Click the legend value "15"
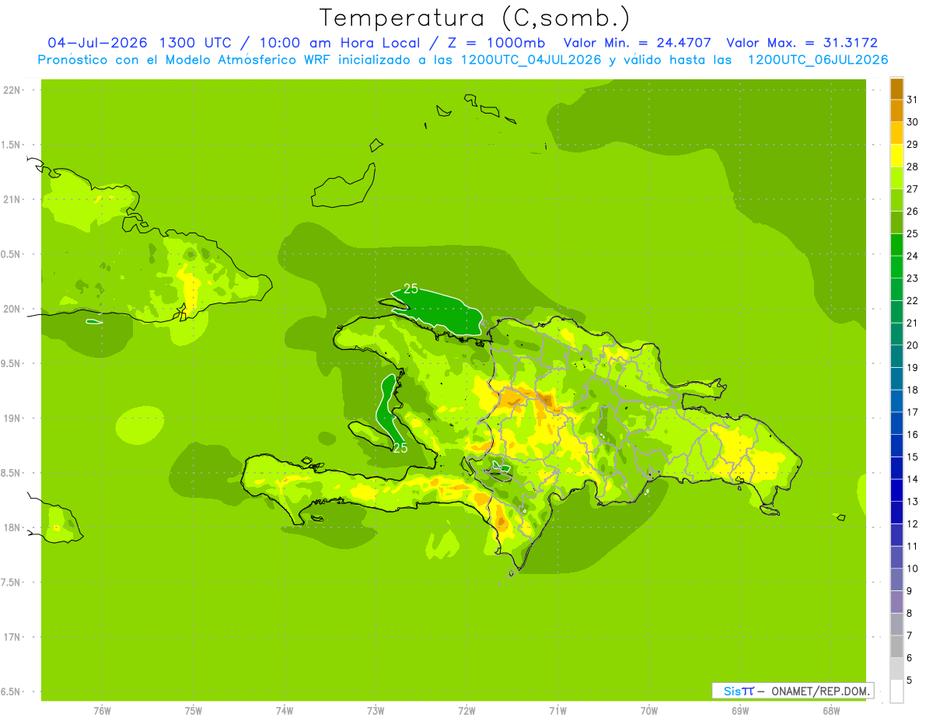This screenshot has height=721, width=933. (912, 457)
